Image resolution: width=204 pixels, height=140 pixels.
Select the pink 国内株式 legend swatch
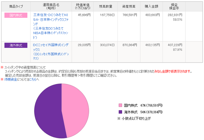(120, 105)
